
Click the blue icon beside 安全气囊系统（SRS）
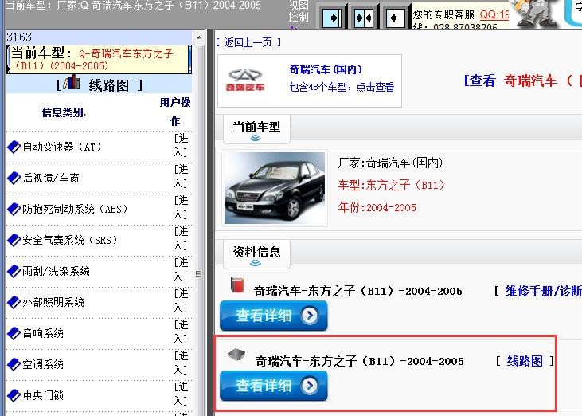click(x=14, y=241)
